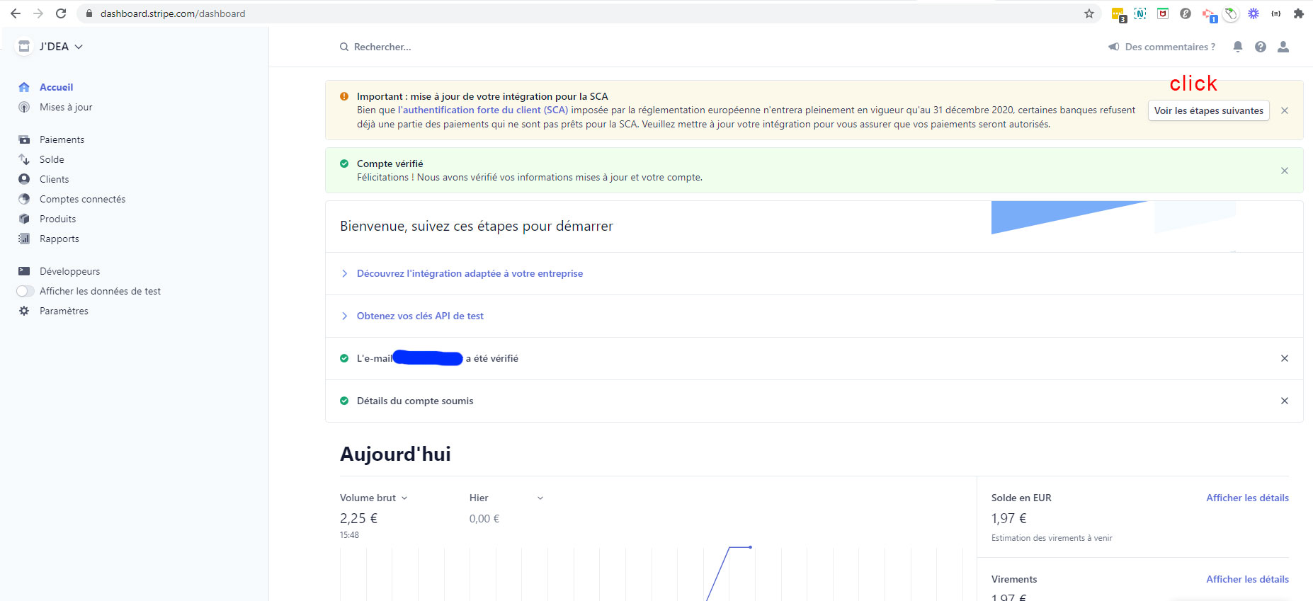Dismiss the e-mail vérifié step
The width and height of the screenshot is (1313, 601).
[1285, 358]
